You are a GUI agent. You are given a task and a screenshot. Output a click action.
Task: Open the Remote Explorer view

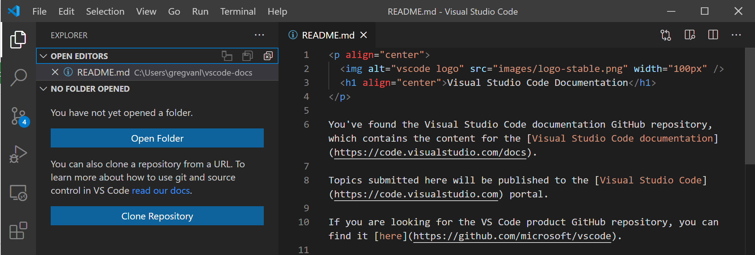click(x=18, y=193)
